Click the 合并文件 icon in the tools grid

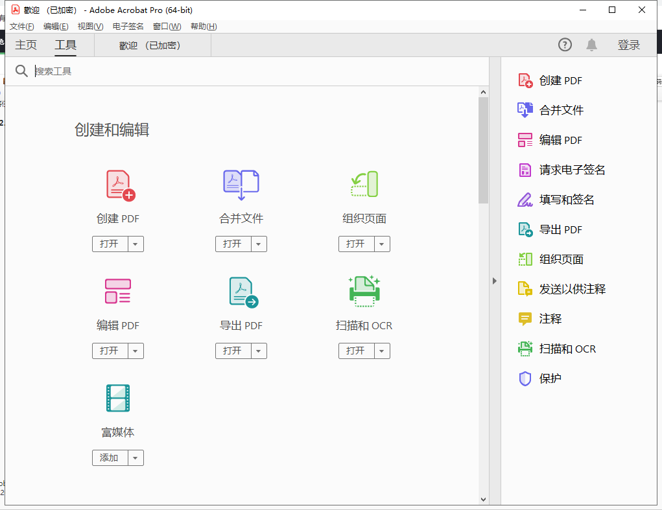pyautogui.click(x=241, y=185)
